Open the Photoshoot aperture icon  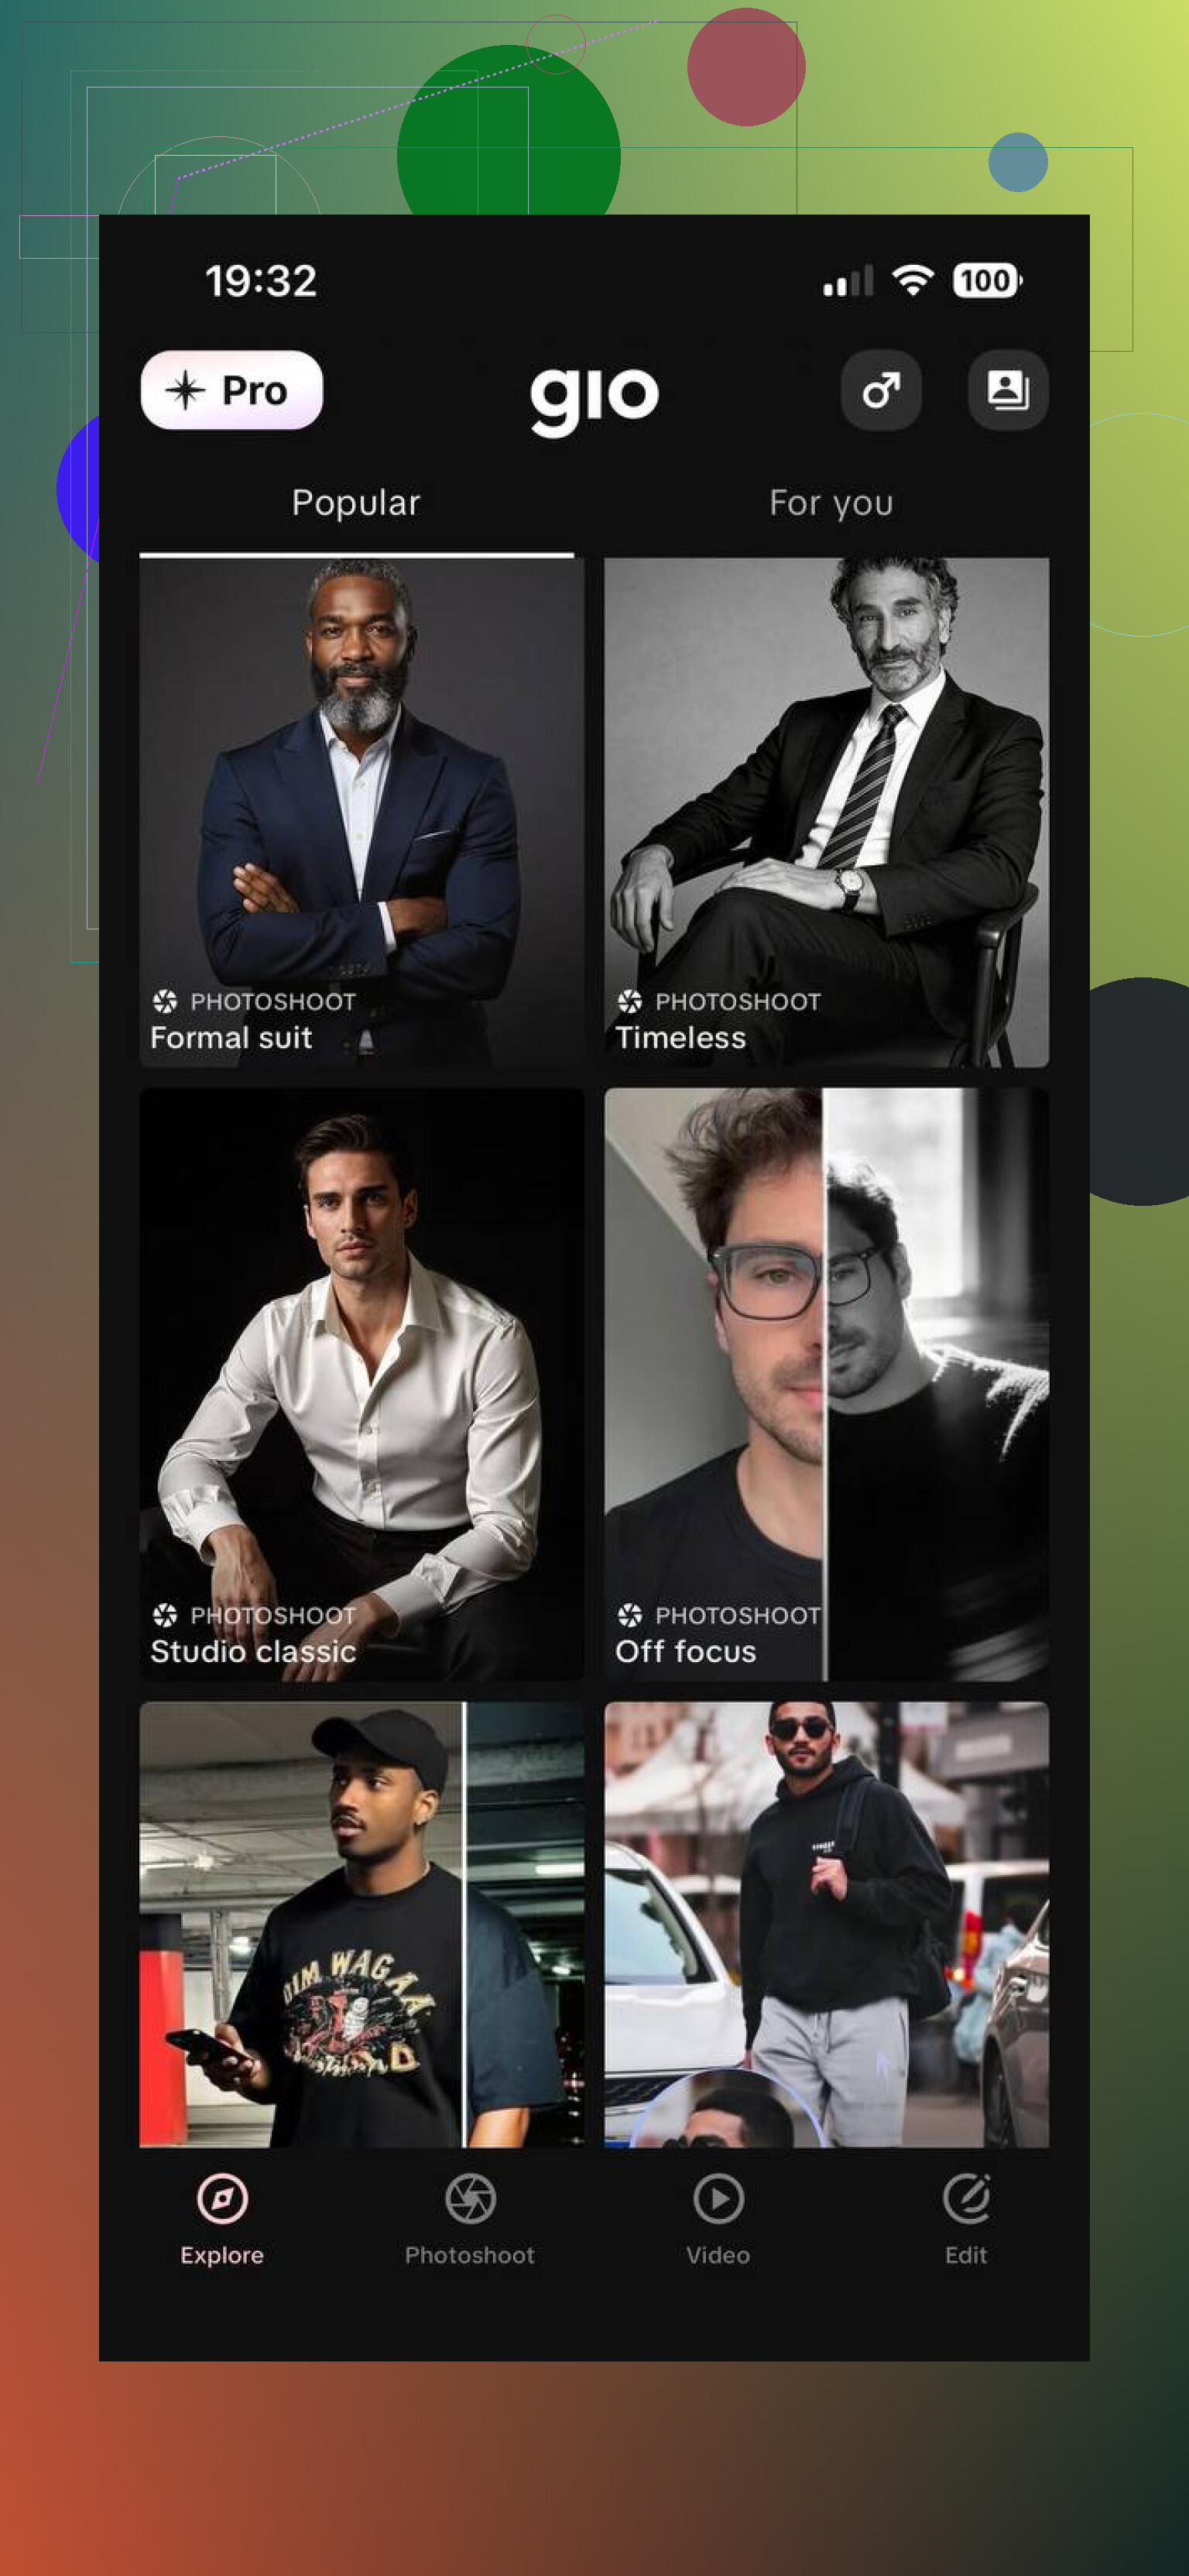470,2199
